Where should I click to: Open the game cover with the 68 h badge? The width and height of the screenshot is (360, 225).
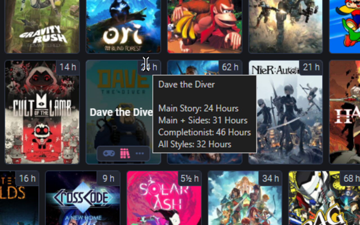point(325,198)
